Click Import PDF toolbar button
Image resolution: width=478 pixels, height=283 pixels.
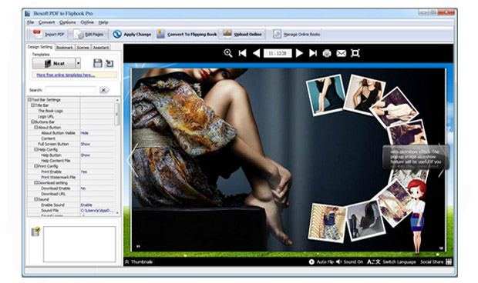coord(49,35)
